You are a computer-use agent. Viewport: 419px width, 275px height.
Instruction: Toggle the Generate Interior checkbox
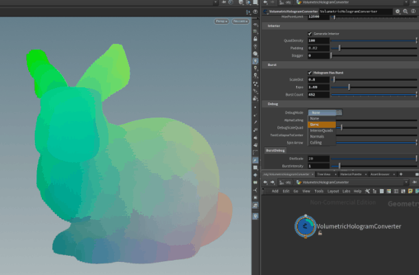point(310,34)
